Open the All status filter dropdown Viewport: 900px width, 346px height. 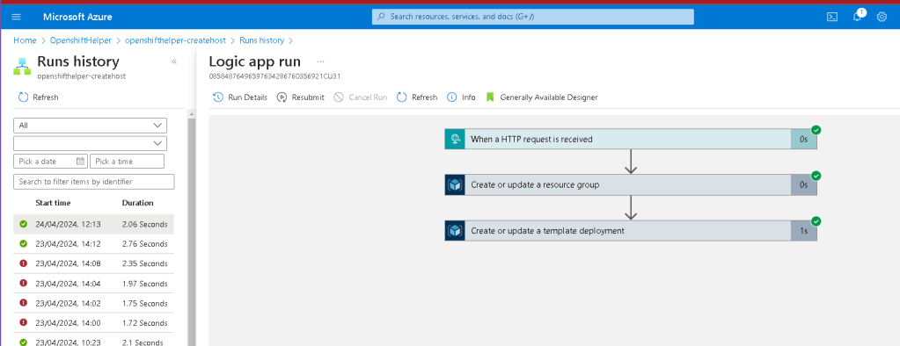coord(90,126)
